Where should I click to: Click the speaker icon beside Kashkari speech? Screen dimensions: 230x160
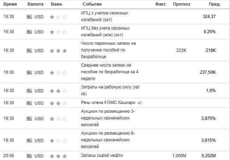140,103
